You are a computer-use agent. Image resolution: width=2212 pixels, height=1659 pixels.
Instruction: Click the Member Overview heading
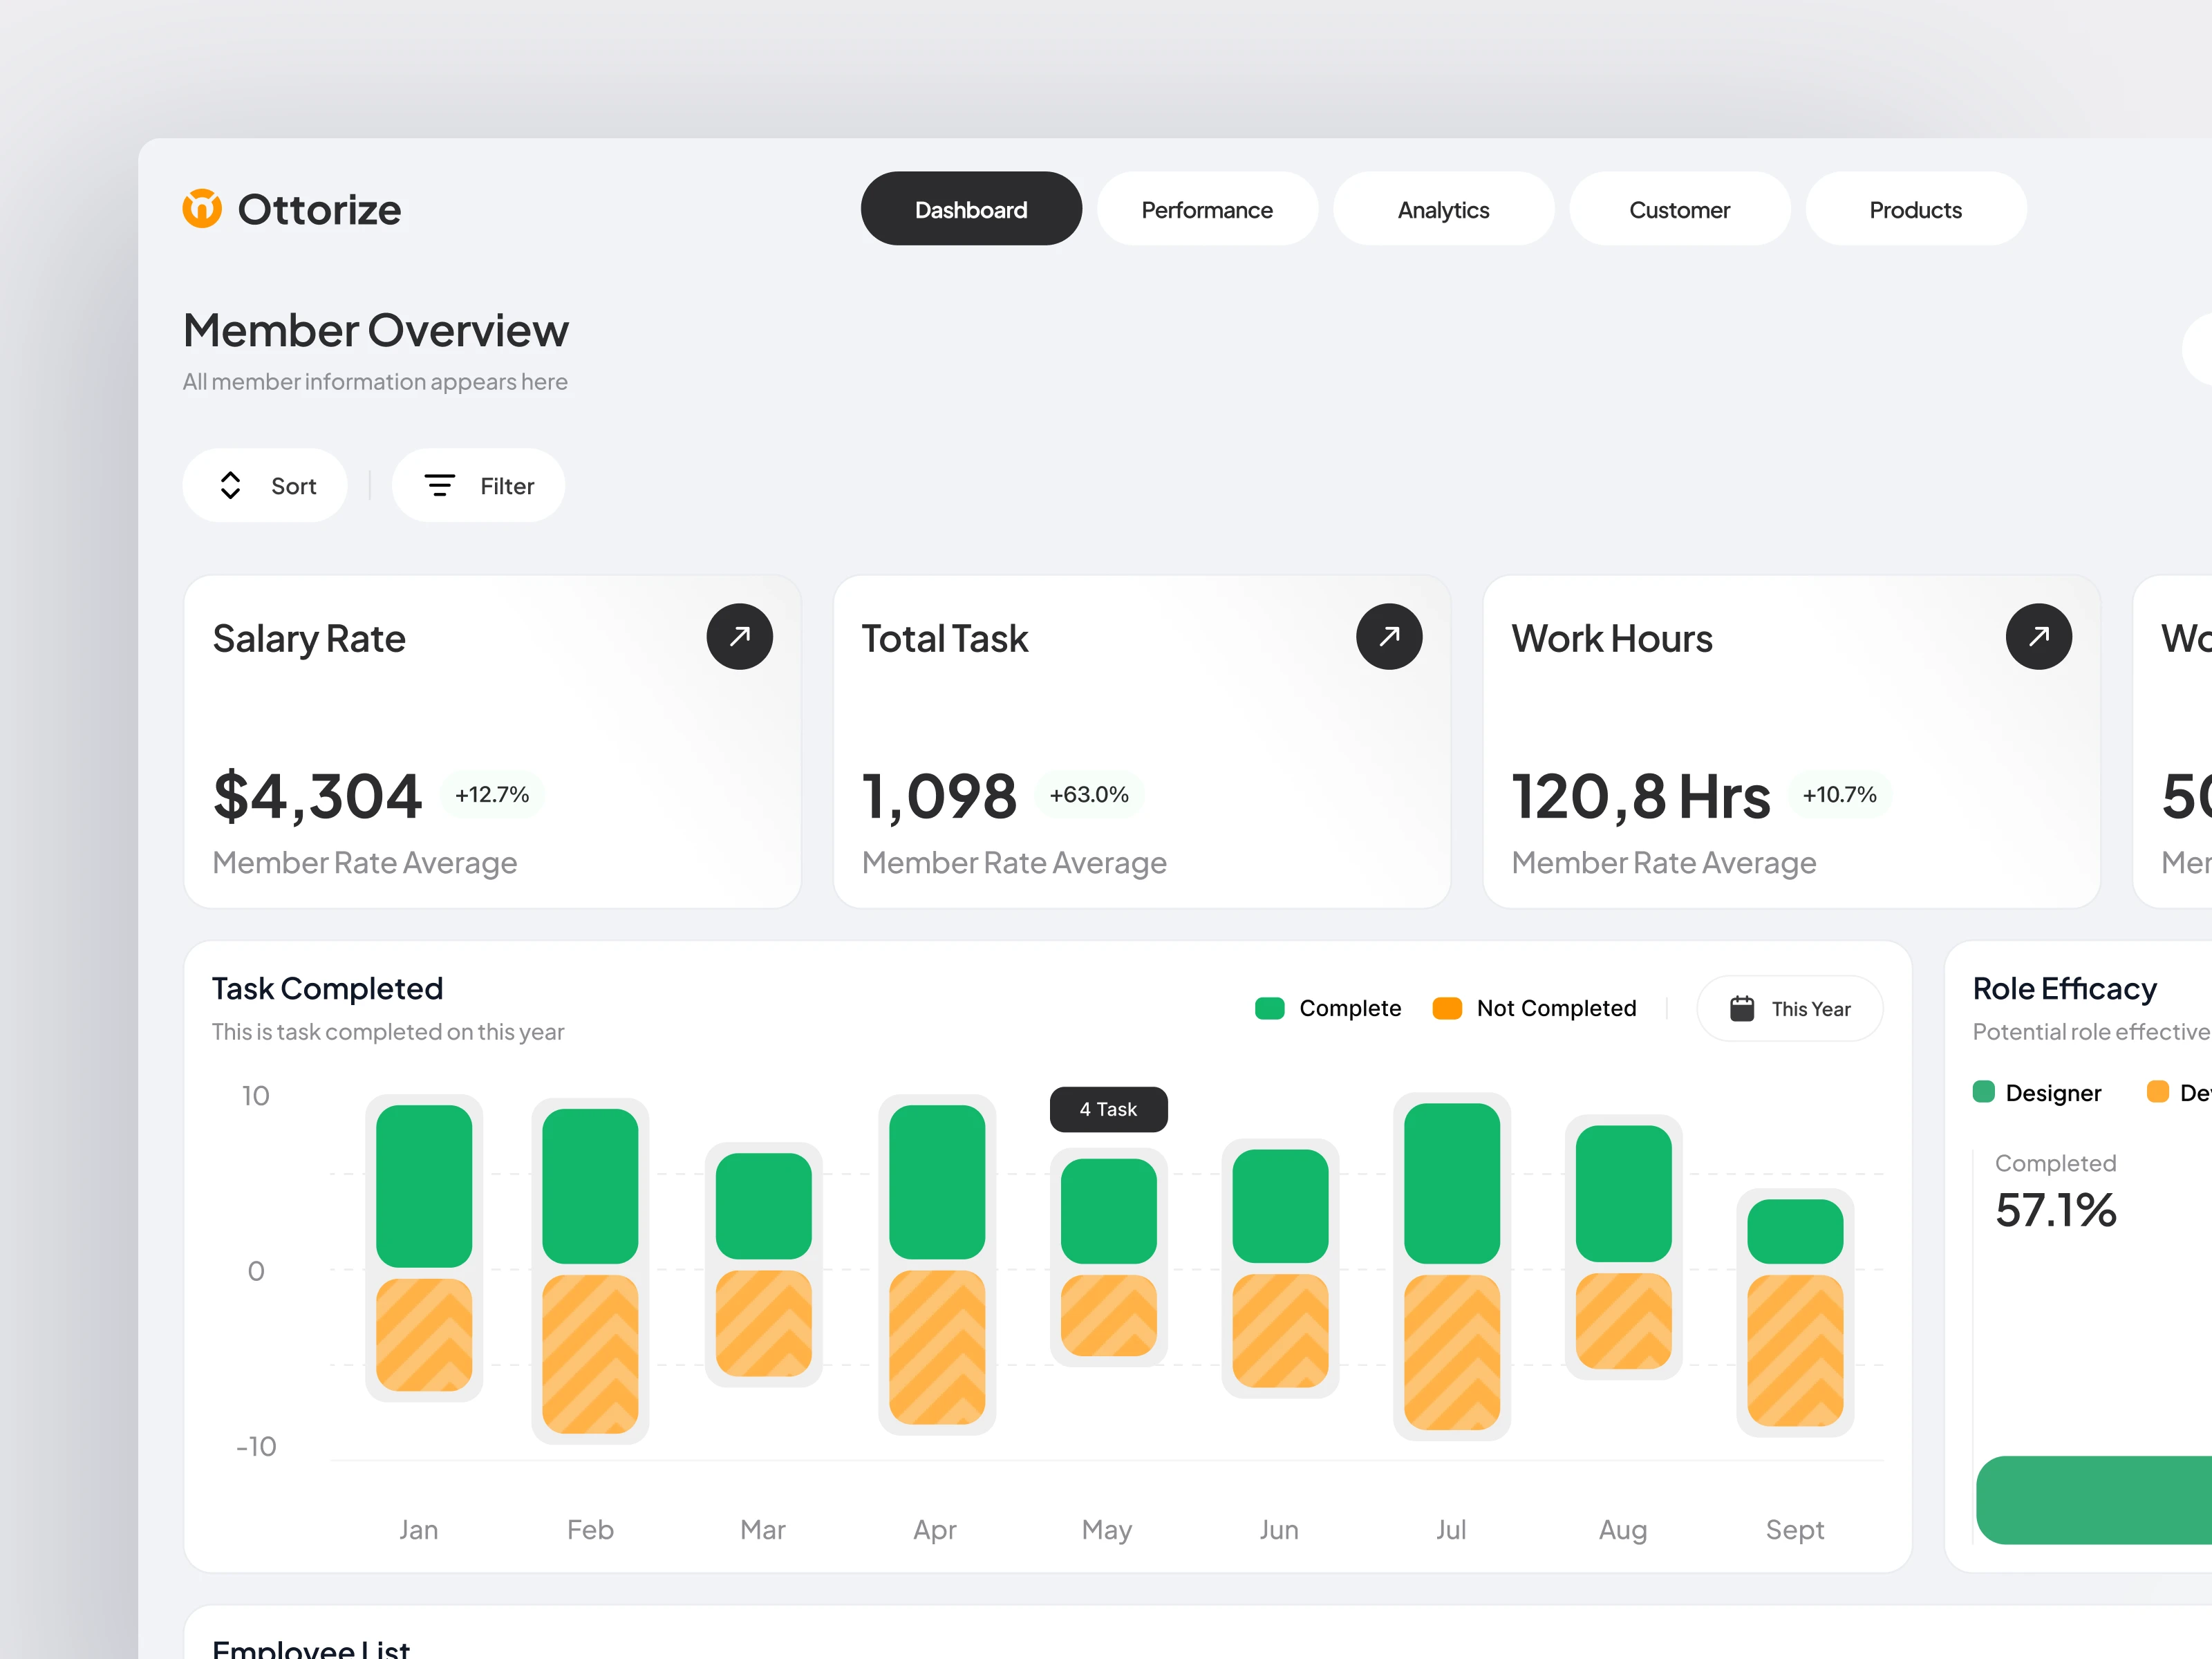(376, 331)
